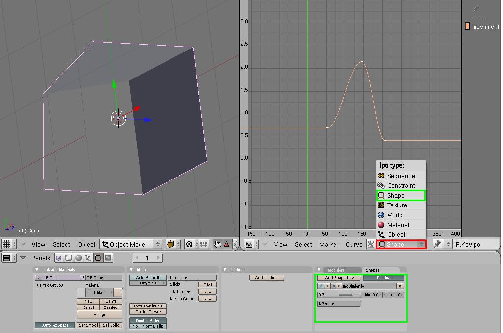Toggle AutoTexSpace button
This screenshot has height=333, width=503.
click(x=55, y=325)
